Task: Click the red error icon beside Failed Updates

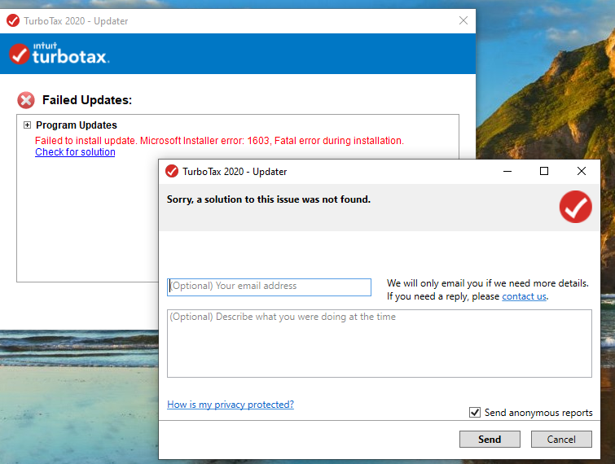Action: tap(26, 100)
